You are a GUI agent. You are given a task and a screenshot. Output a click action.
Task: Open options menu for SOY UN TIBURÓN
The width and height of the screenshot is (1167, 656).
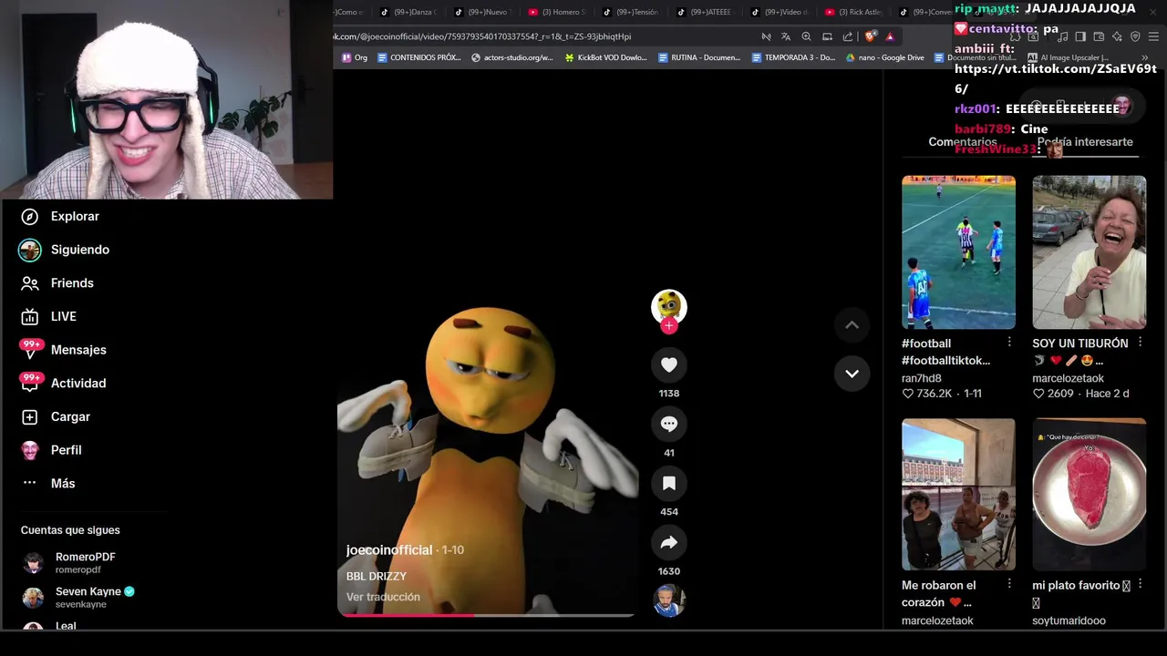coord(1140,343)
